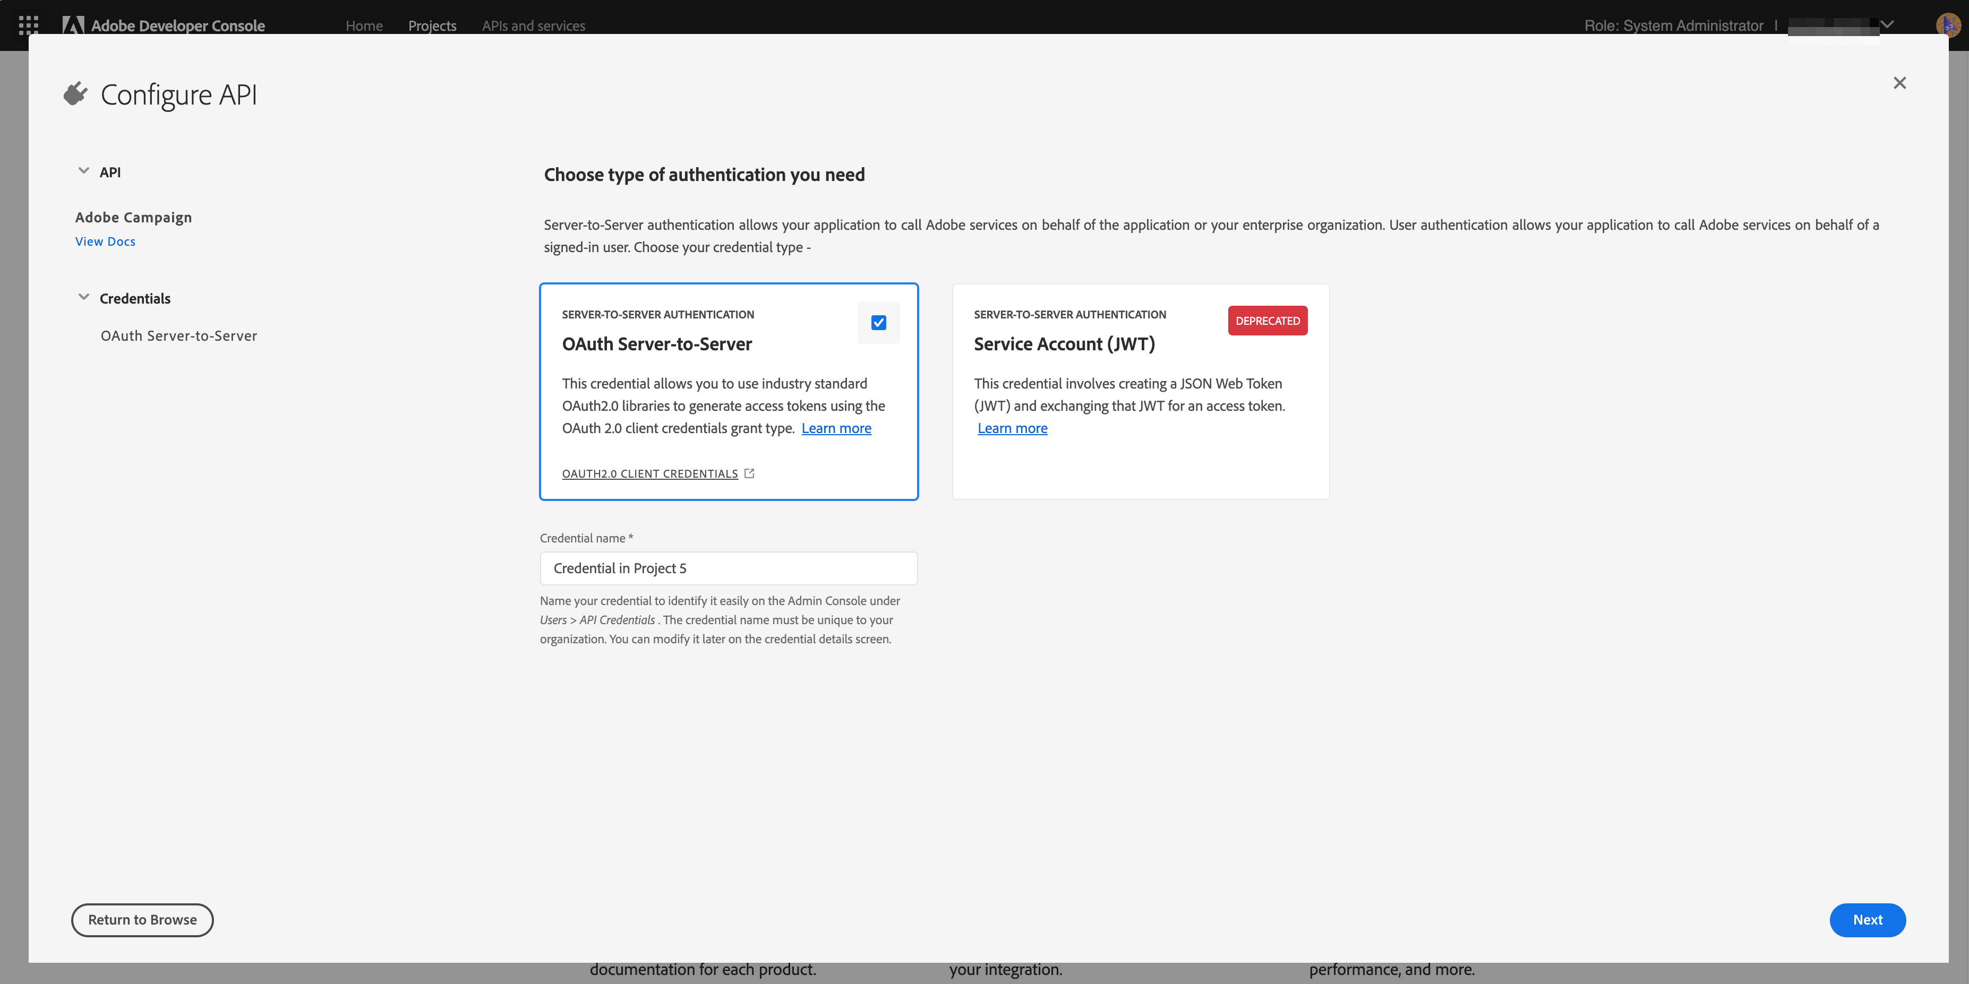
Task: Collapse the Credentials section chevron
Action: [x=84, y=297]
